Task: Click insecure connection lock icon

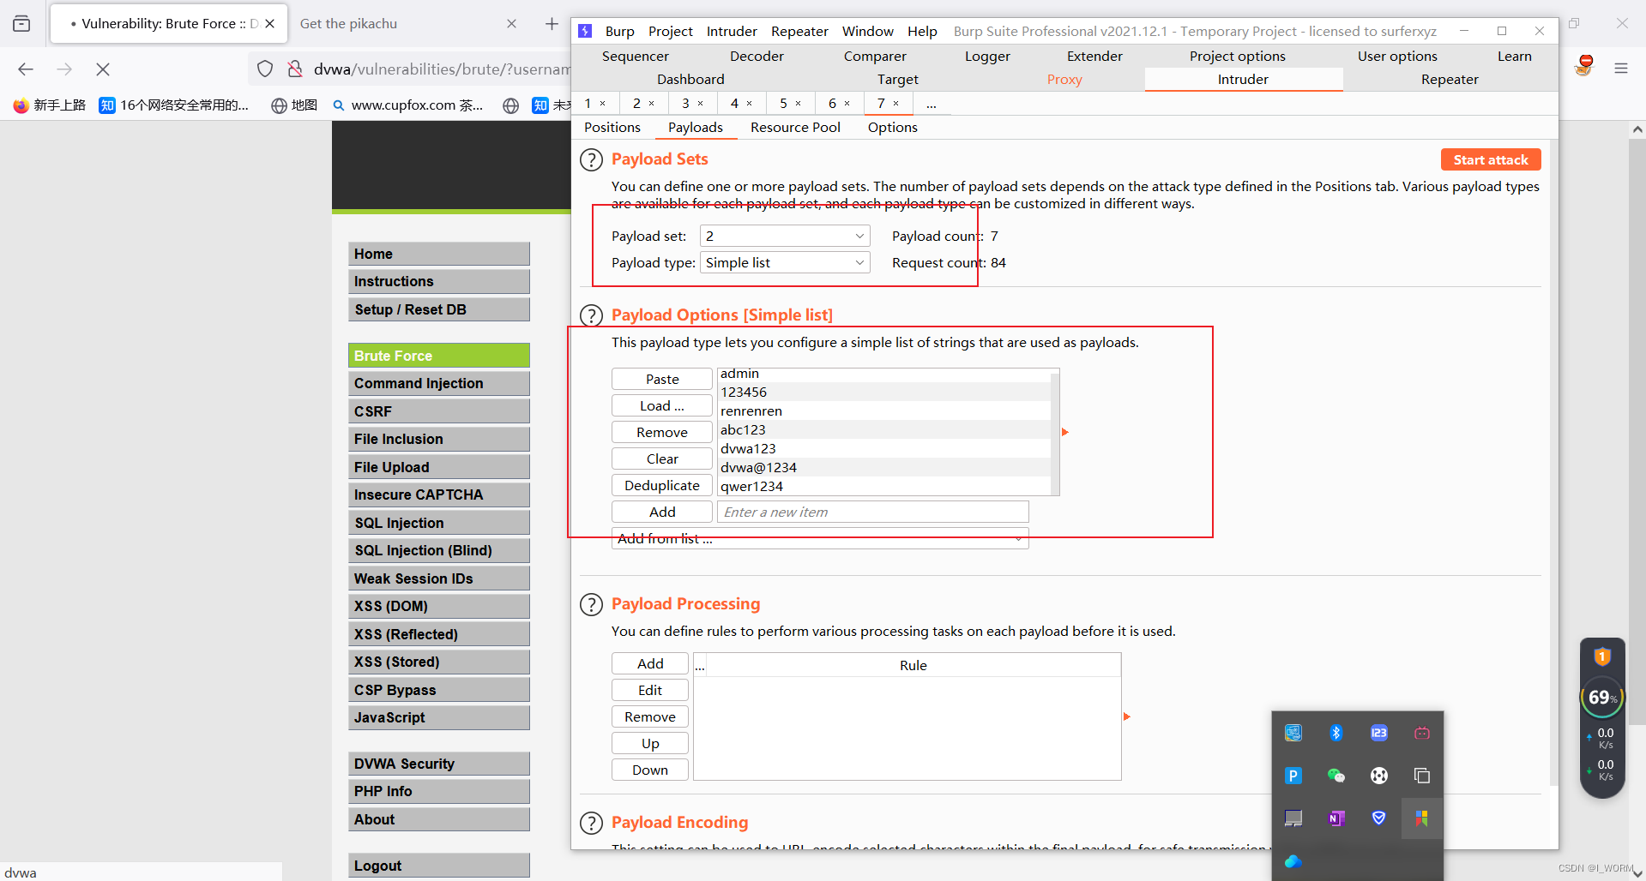Action: click(294, 69)
